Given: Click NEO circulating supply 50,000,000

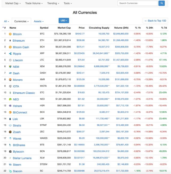Looking at the screenshot, I should pyautogui.click(x=102, y=99).
